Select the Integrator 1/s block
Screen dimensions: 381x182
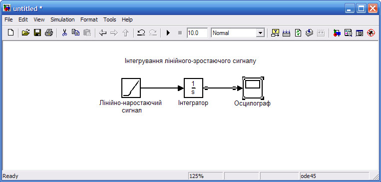[x=193, y=88]
